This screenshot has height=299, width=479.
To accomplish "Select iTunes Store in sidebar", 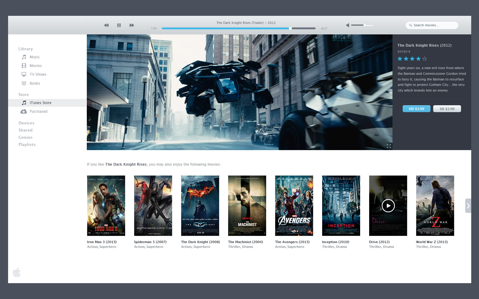I will (47, 103).
